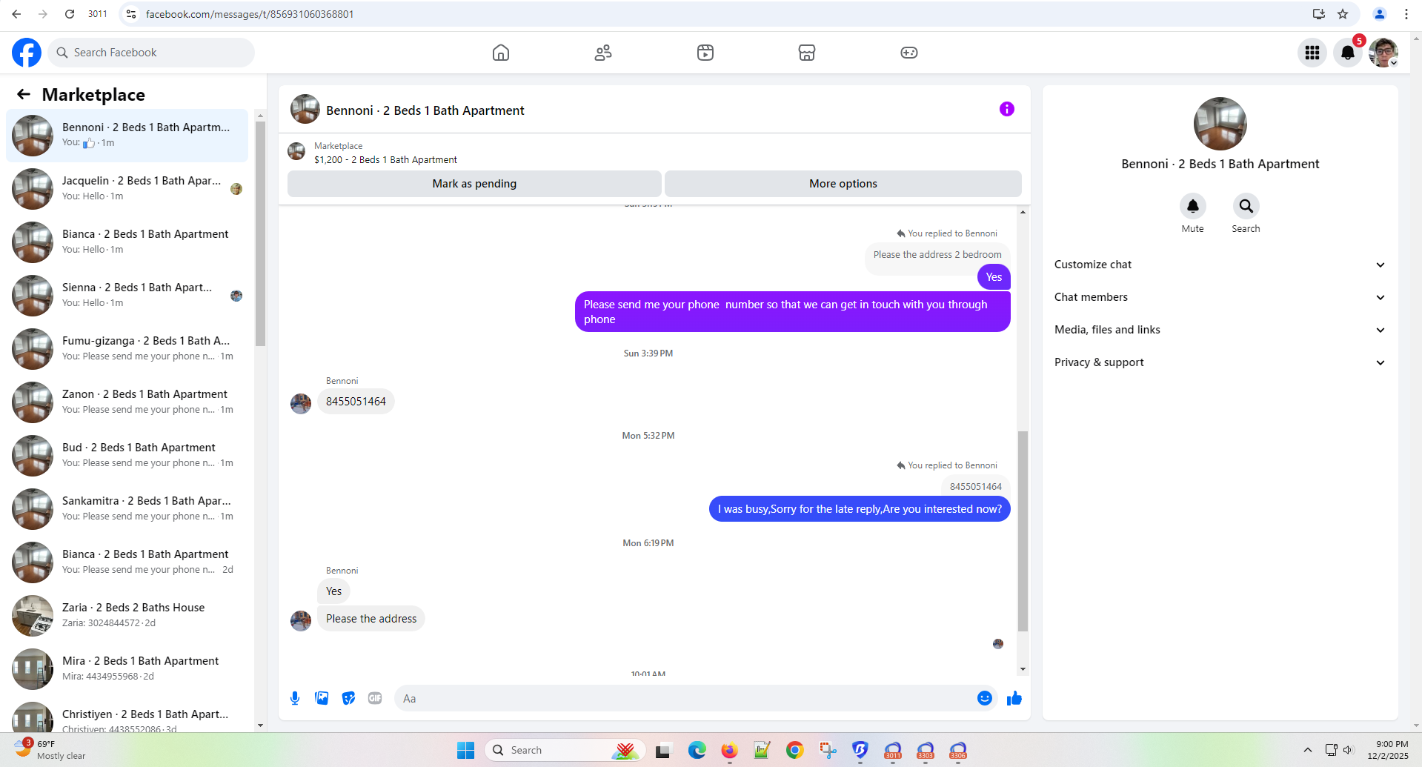The height and width of the screenshot is (767, 1422).
Task: Click the 'I was busy,Sorry for the late reply' message
Action: click(860, 509)
